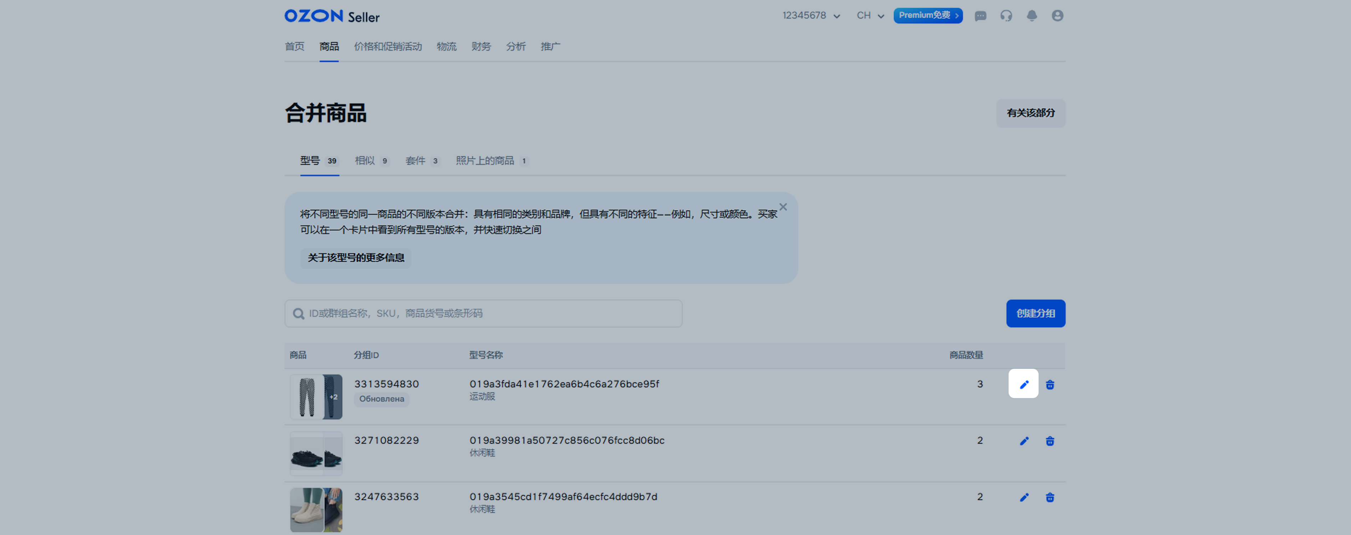
Task: Open the CH language dropdown
Action: tap(870, 16)
